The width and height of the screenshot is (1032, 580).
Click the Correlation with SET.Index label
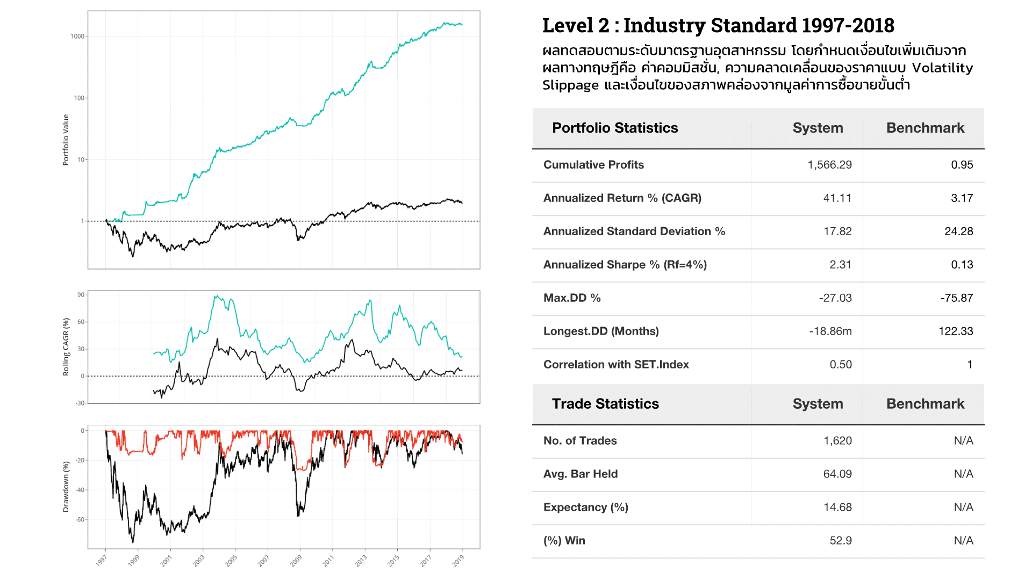pos(615,365)
